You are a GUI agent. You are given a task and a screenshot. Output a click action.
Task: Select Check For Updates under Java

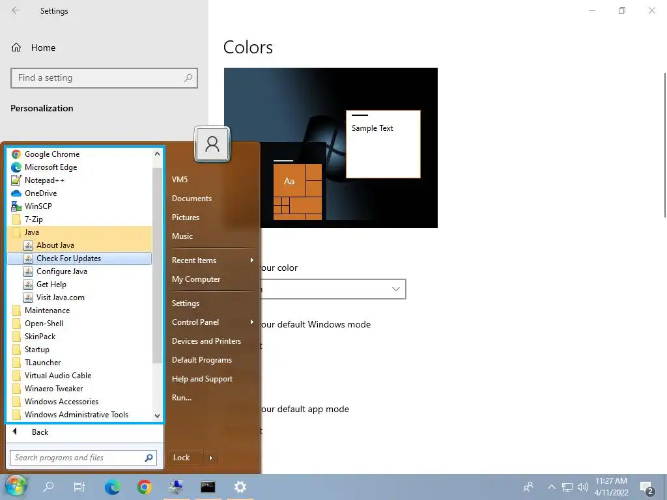click(x=79, y=258)
